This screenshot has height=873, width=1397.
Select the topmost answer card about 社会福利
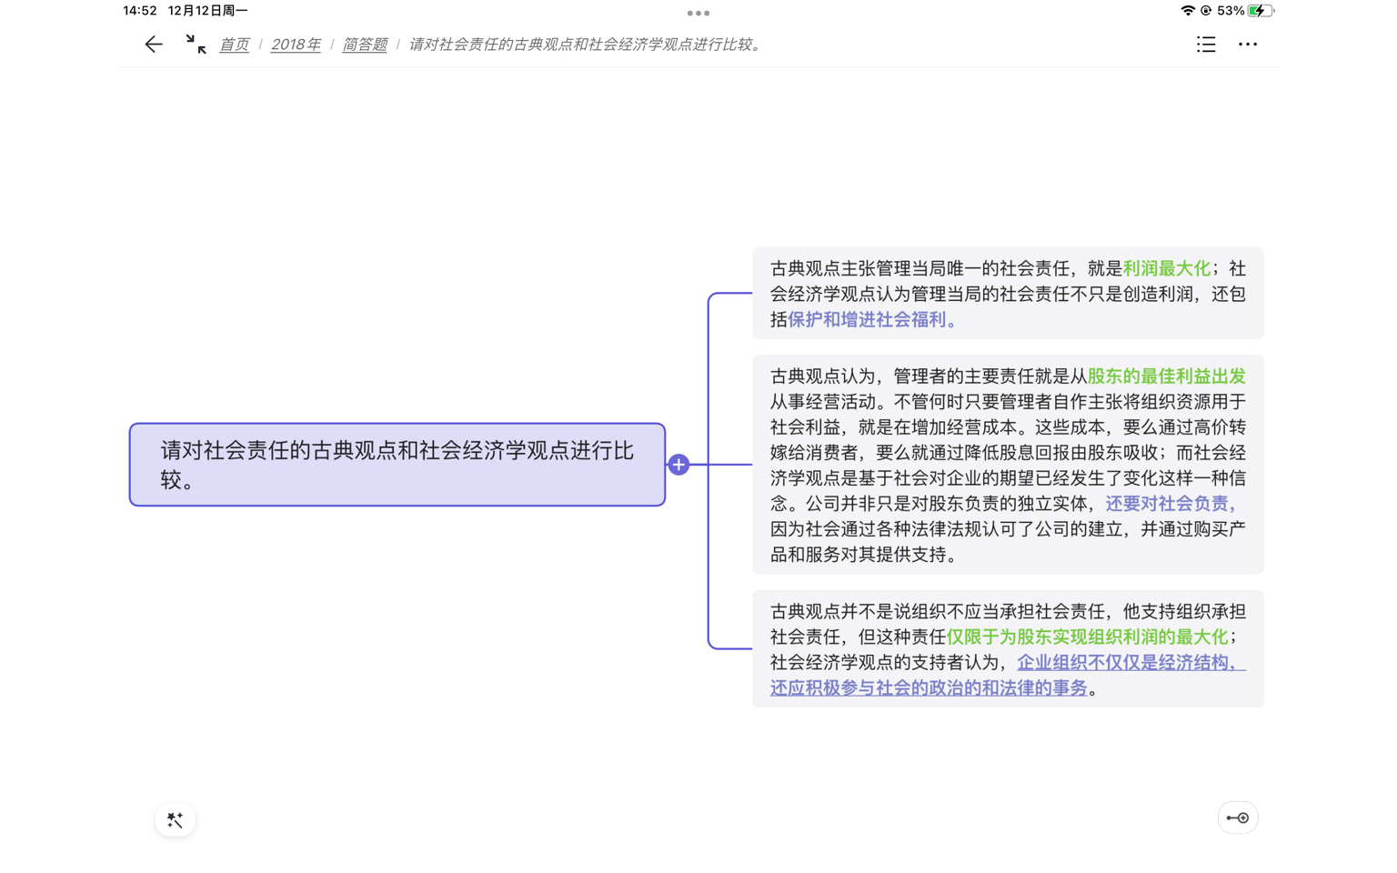click(1007, 293)
